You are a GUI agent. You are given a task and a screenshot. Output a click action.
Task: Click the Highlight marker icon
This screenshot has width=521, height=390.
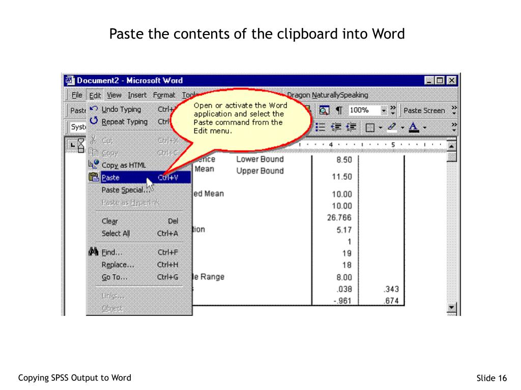(x=392, y=127)
